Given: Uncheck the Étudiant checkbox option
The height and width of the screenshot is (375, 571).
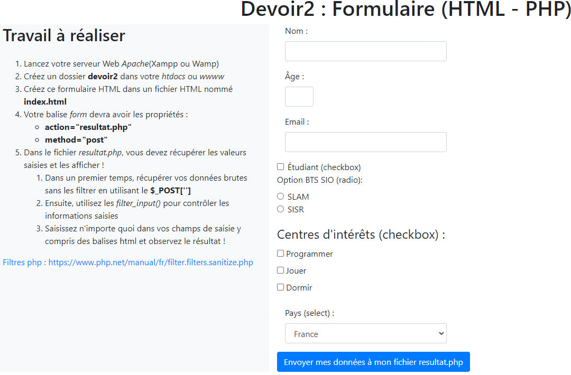Looking at the screenshot, I should coord(280,166).
